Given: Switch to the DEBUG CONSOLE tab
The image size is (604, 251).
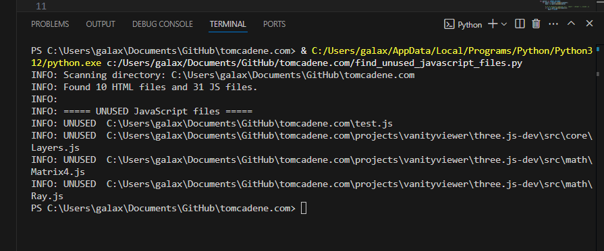Looking at the screenshot, I should click(x=163, y=24).
